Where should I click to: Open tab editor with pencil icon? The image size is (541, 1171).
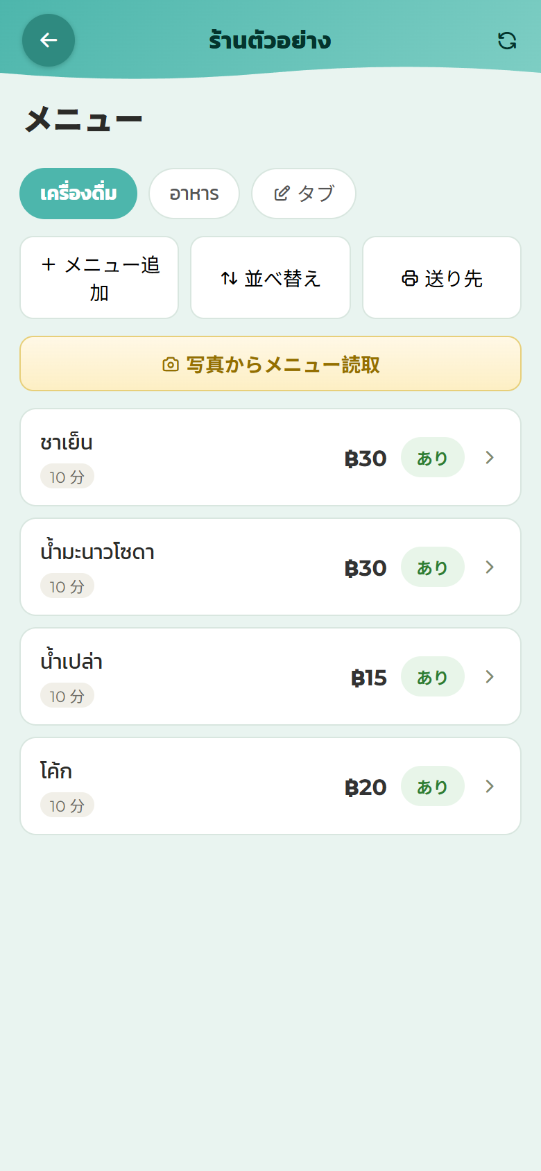(x=304, y=194)
